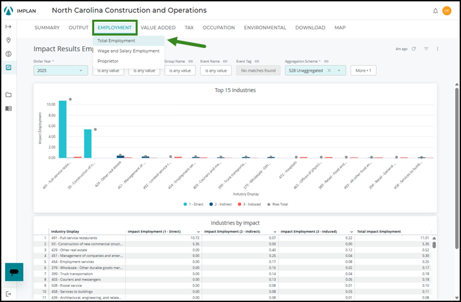The height and width of the screenshot is (302, 461).
Task: Open the Tax tab
Action: (x=189, y=28)
